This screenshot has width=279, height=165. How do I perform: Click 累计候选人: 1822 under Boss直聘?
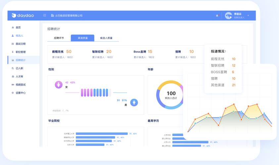[144, 57]
